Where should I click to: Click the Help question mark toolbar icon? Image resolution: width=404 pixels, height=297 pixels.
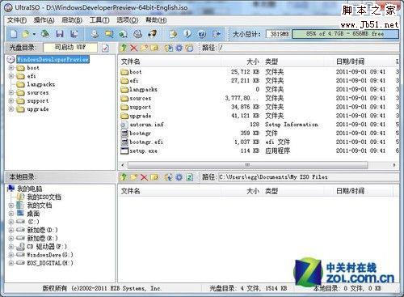pos(202,34)
